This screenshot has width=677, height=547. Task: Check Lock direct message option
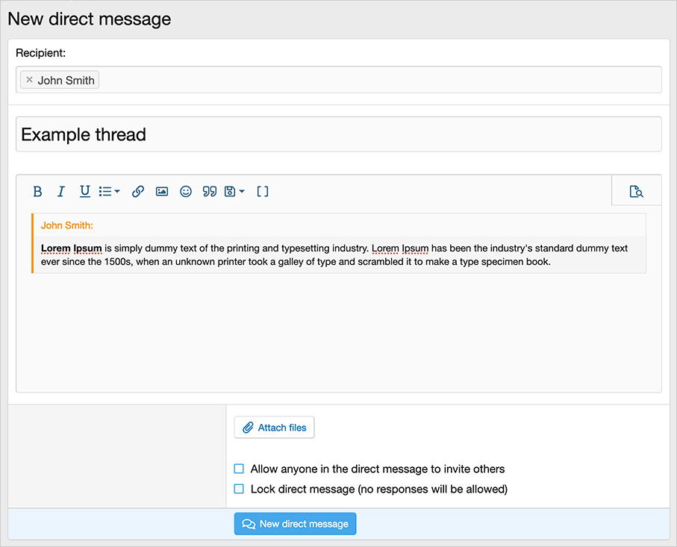[x=240, y=490]
